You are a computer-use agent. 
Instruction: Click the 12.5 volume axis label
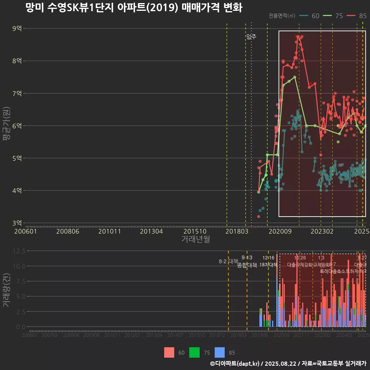point(19,251)
